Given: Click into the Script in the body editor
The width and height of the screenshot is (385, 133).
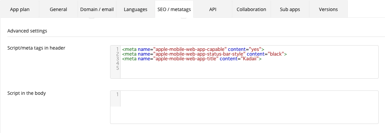Looking at the screenshot, I should 244,107.
